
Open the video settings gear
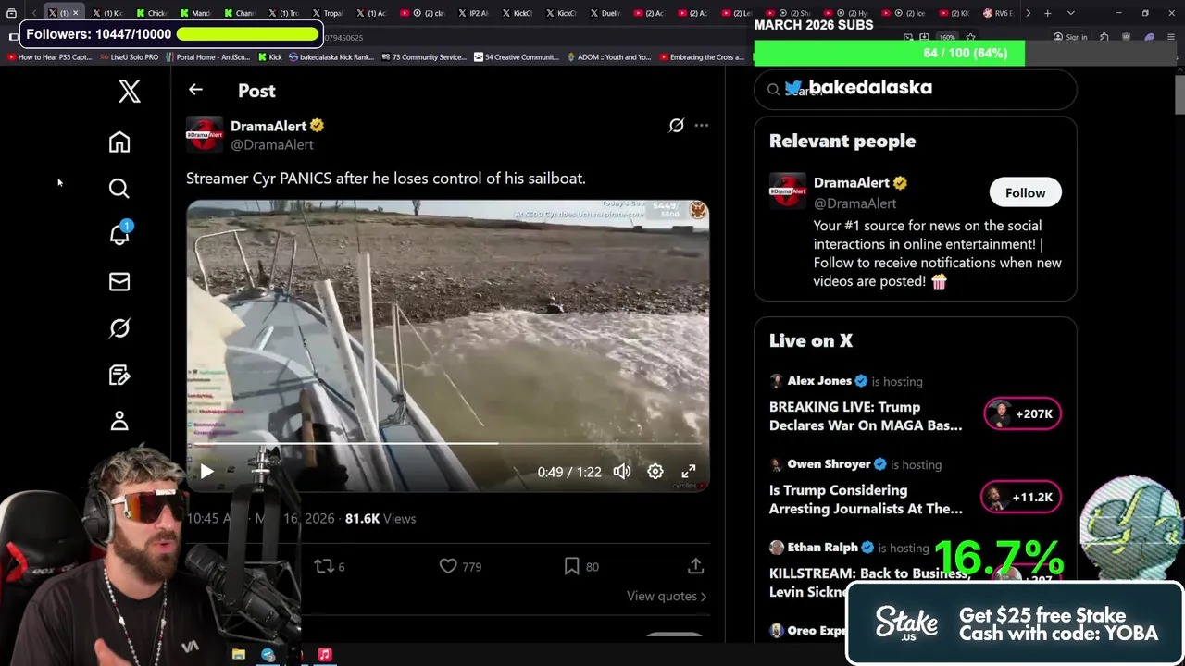tap(655, 472)
